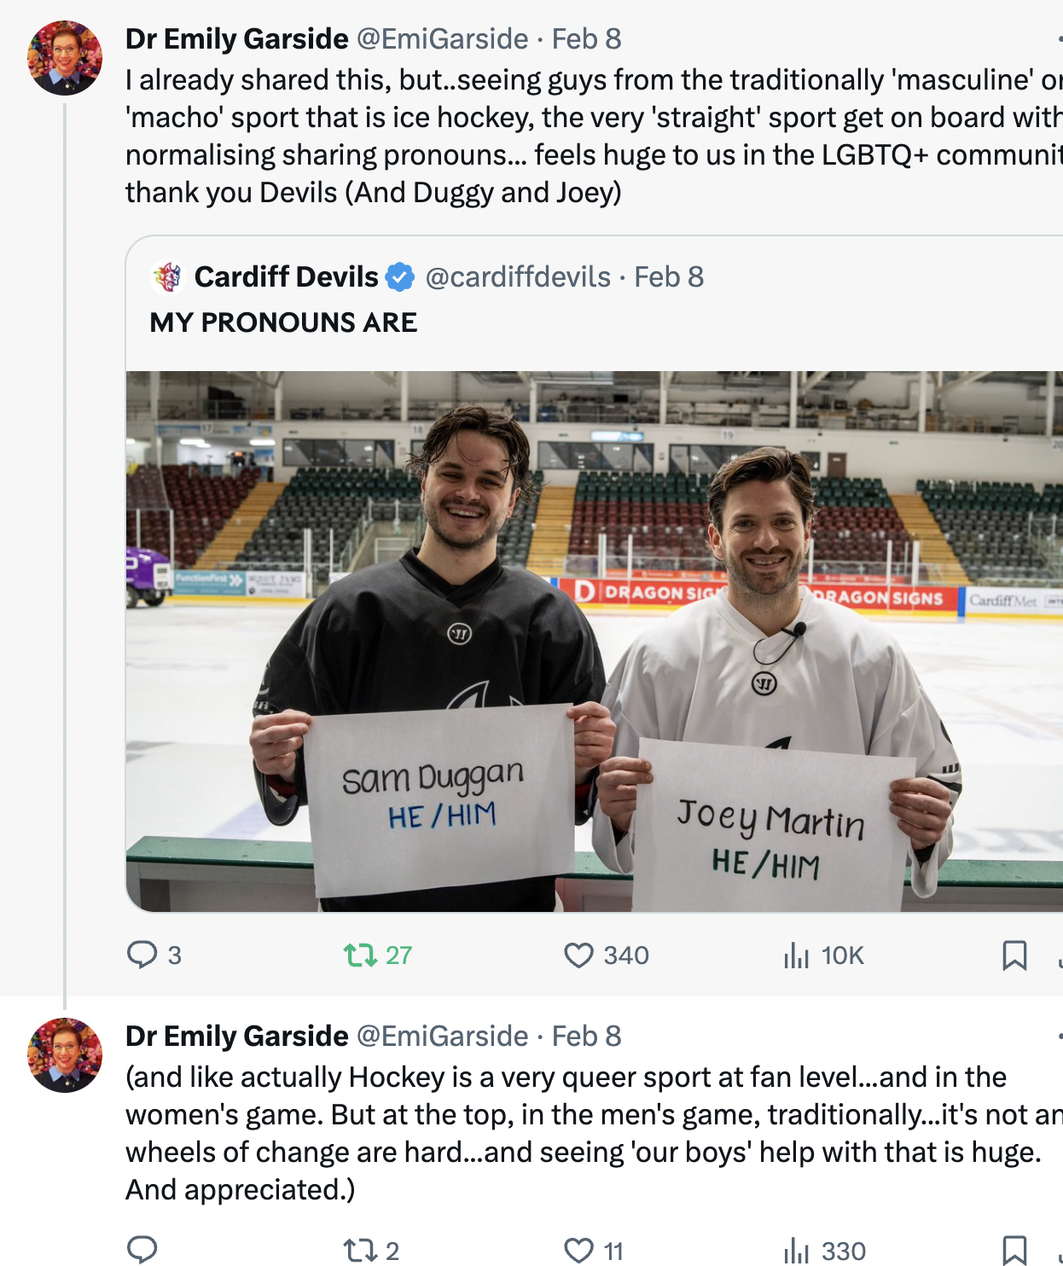Open the @cardiffdevils handle link
Screen dimensions: 1063x1266
click(x=518, y=276)
